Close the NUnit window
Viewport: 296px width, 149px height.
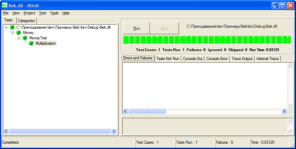290,6
